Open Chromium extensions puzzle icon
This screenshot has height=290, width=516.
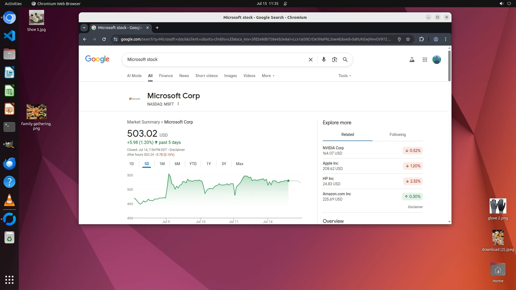421,39
